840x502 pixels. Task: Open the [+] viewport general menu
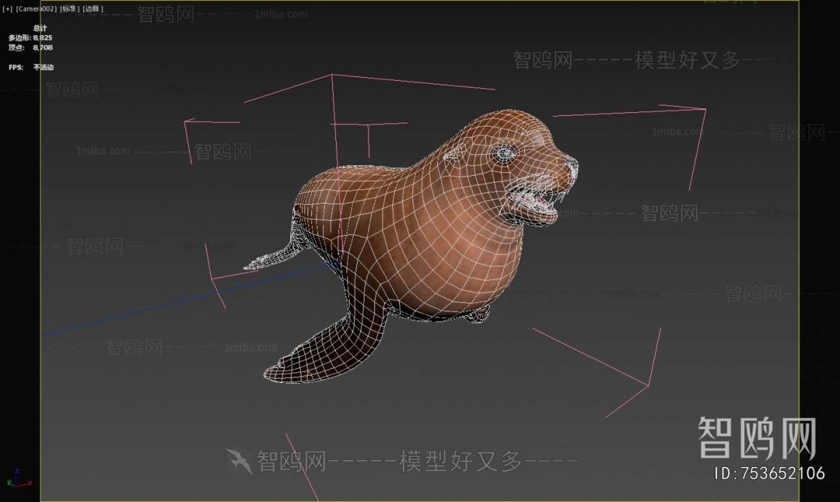tap(7, 9)
